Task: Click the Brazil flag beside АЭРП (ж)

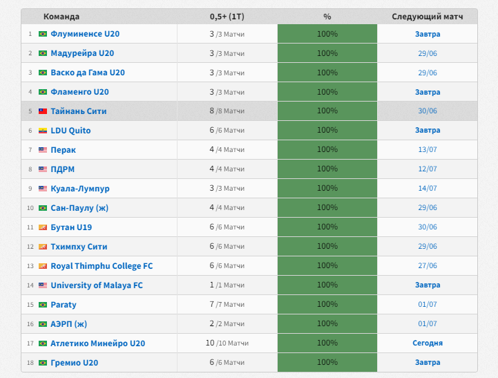Action: click(43, 324)
